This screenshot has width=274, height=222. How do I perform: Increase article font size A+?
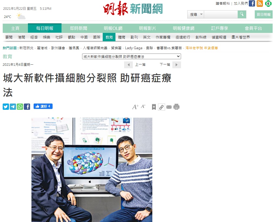[135, 107]
